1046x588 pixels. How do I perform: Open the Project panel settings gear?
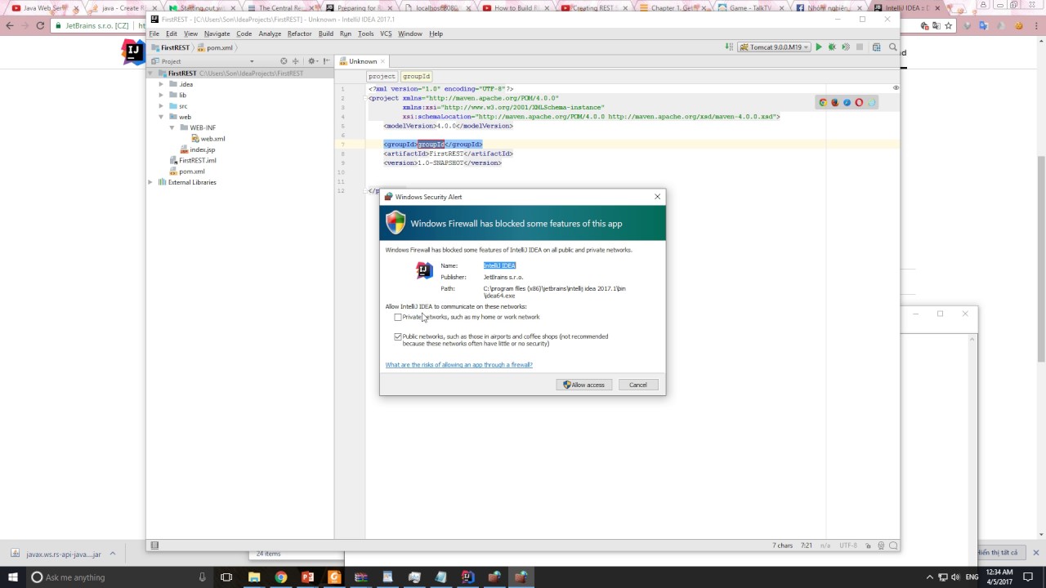[312, 61]
